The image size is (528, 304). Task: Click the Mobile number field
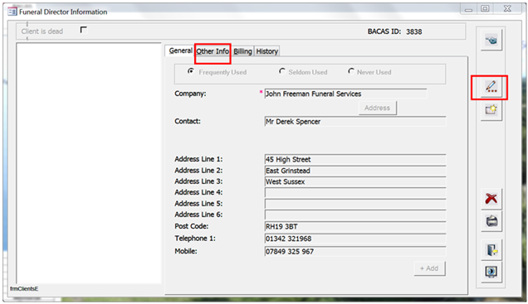click(x=355, y=251)
